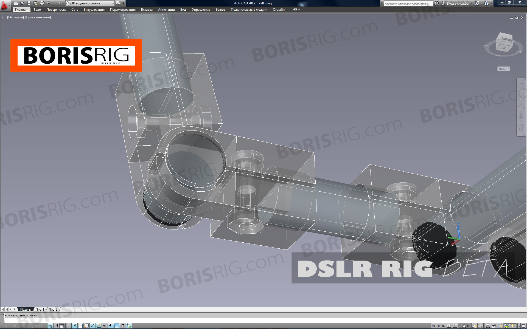Click the viewport controls minus label
Screen dimensions: 527x329
[4, 17]
